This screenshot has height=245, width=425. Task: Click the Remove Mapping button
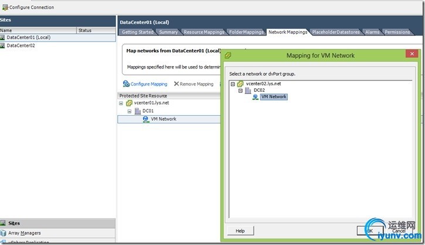[x=193, y=84]
